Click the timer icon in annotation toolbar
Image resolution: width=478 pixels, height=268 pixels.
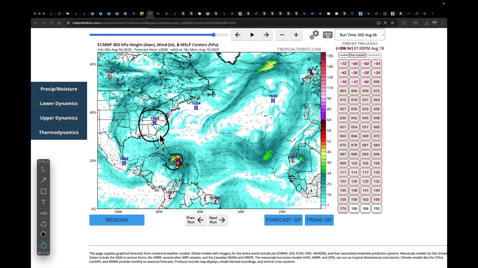click(43, 246)
